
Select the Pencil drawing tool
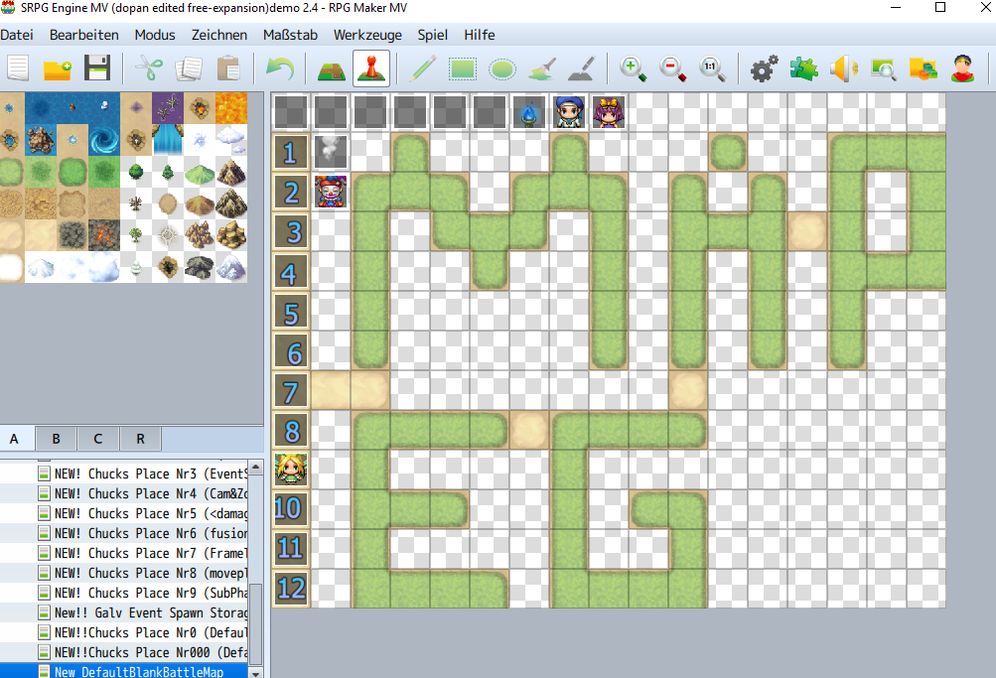423,68
